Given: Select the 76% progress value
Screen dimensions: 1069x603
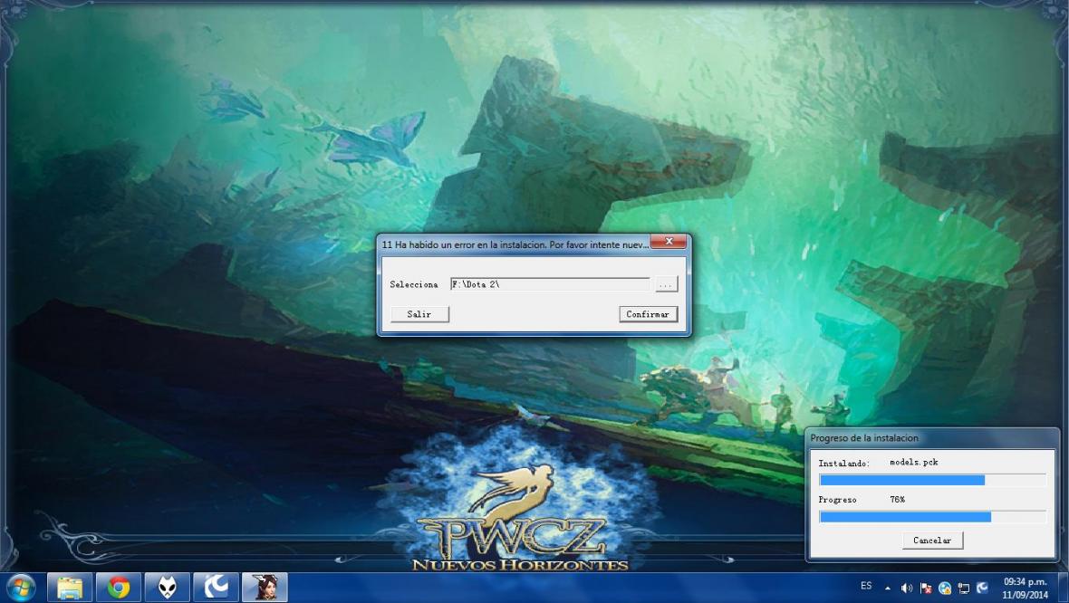Looking at the screenshot, I should coord(897,500).
